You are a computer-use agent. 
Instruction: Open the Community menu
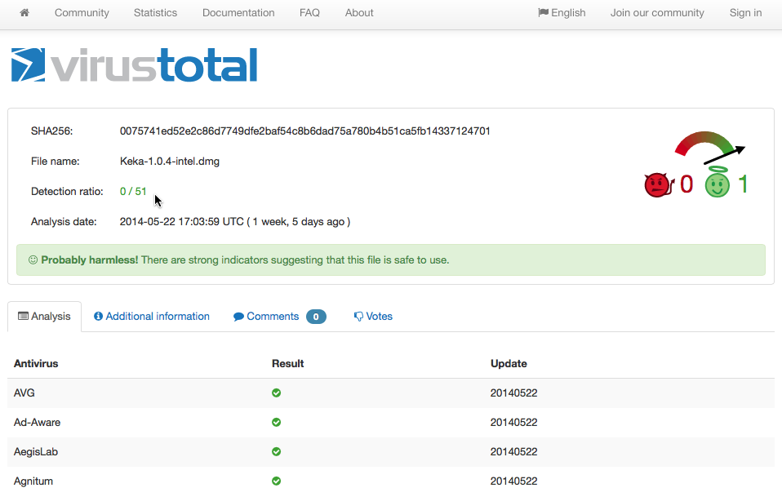[82, 13]
